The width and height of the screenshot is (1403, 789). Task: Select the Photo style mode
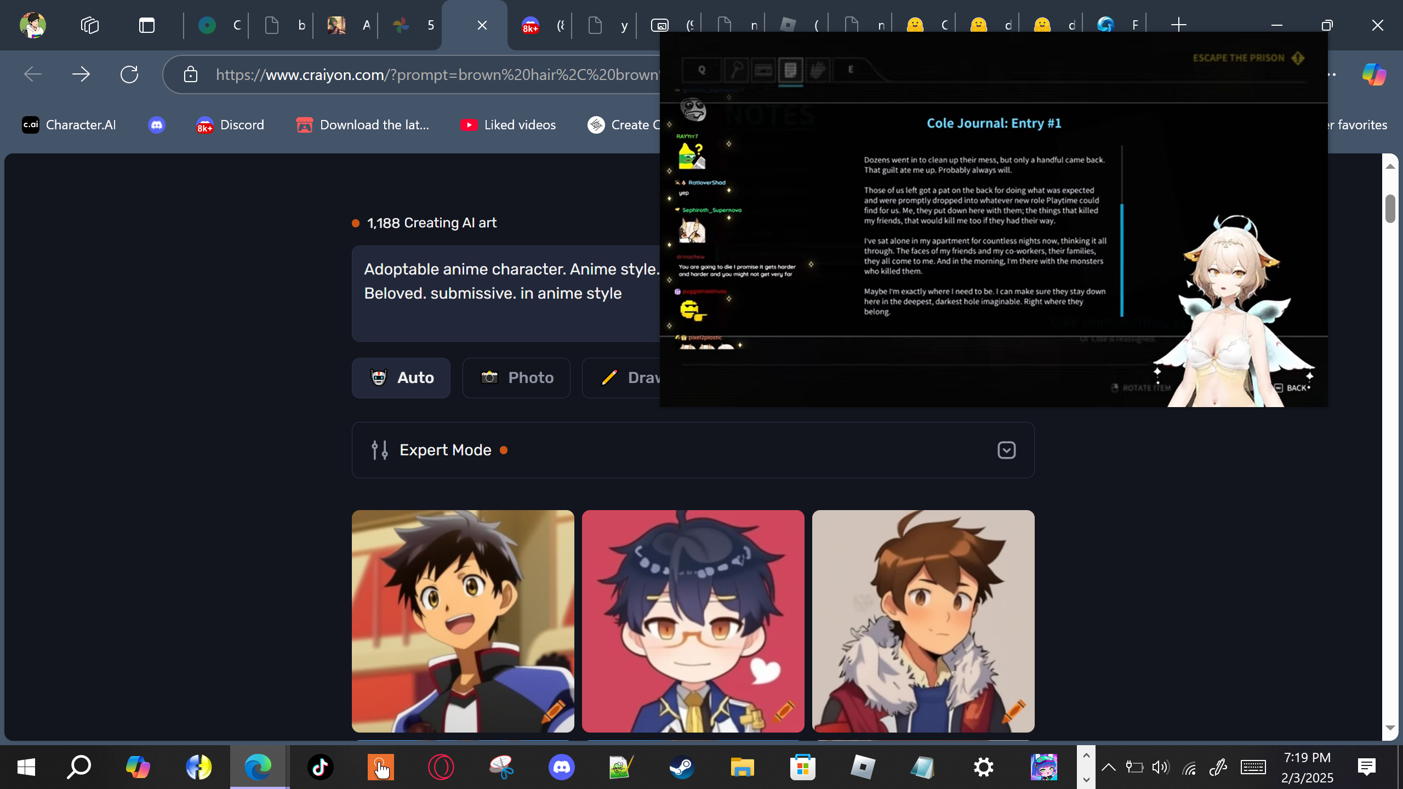click(x=516, y=378)
